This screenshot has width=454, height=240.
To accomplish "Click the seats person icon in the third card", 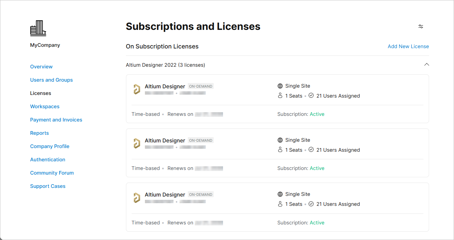I will [x=280, y=204].
